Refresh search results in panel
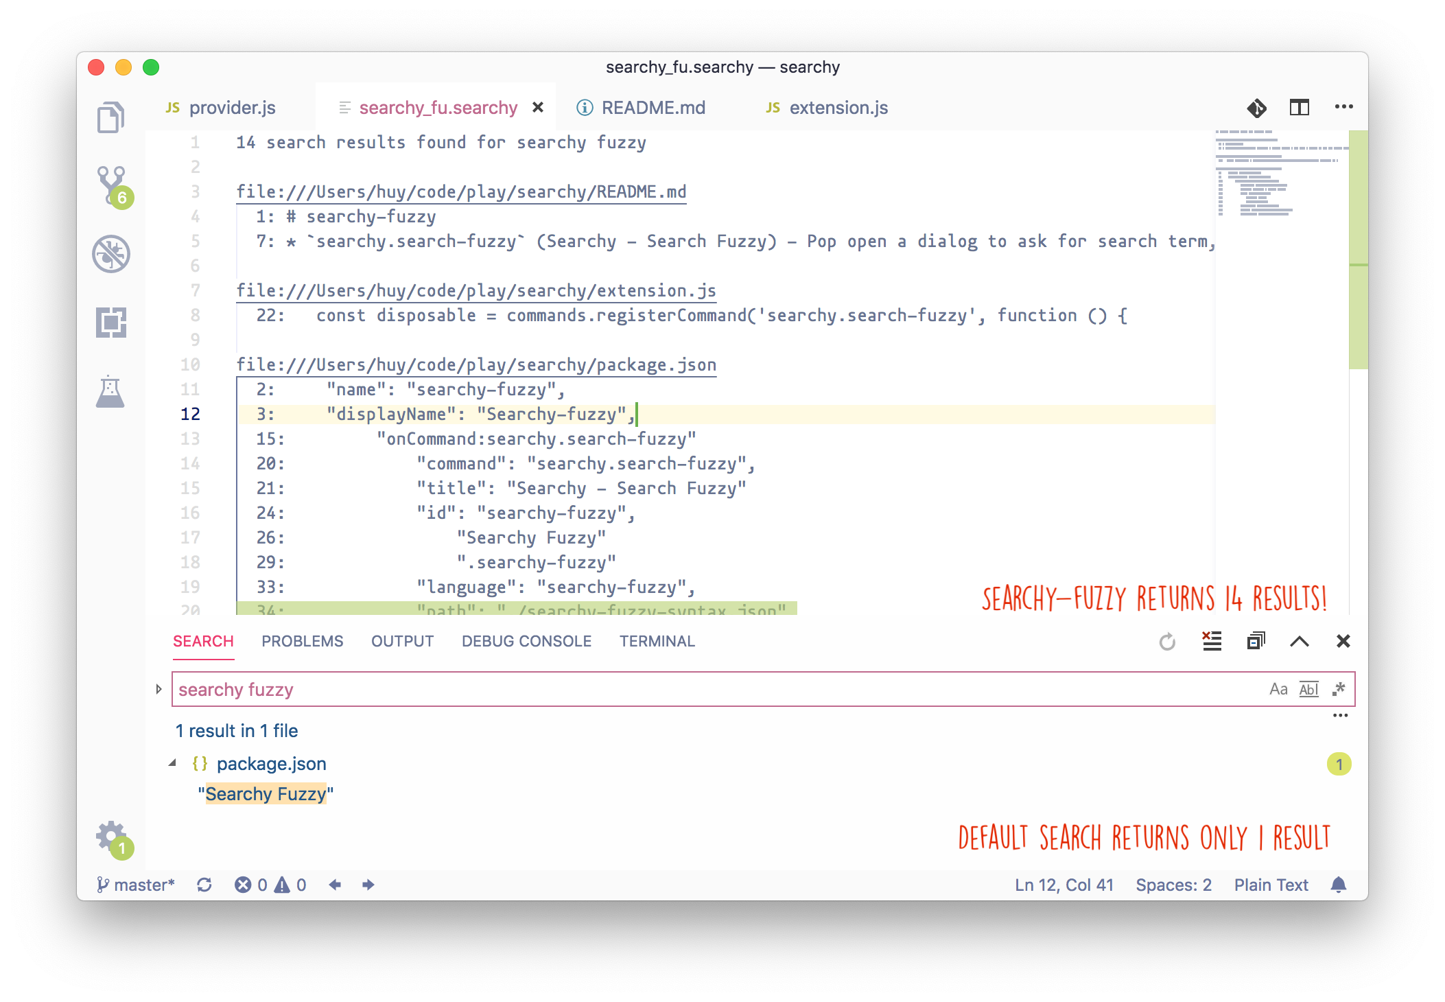 [1167, 642]
